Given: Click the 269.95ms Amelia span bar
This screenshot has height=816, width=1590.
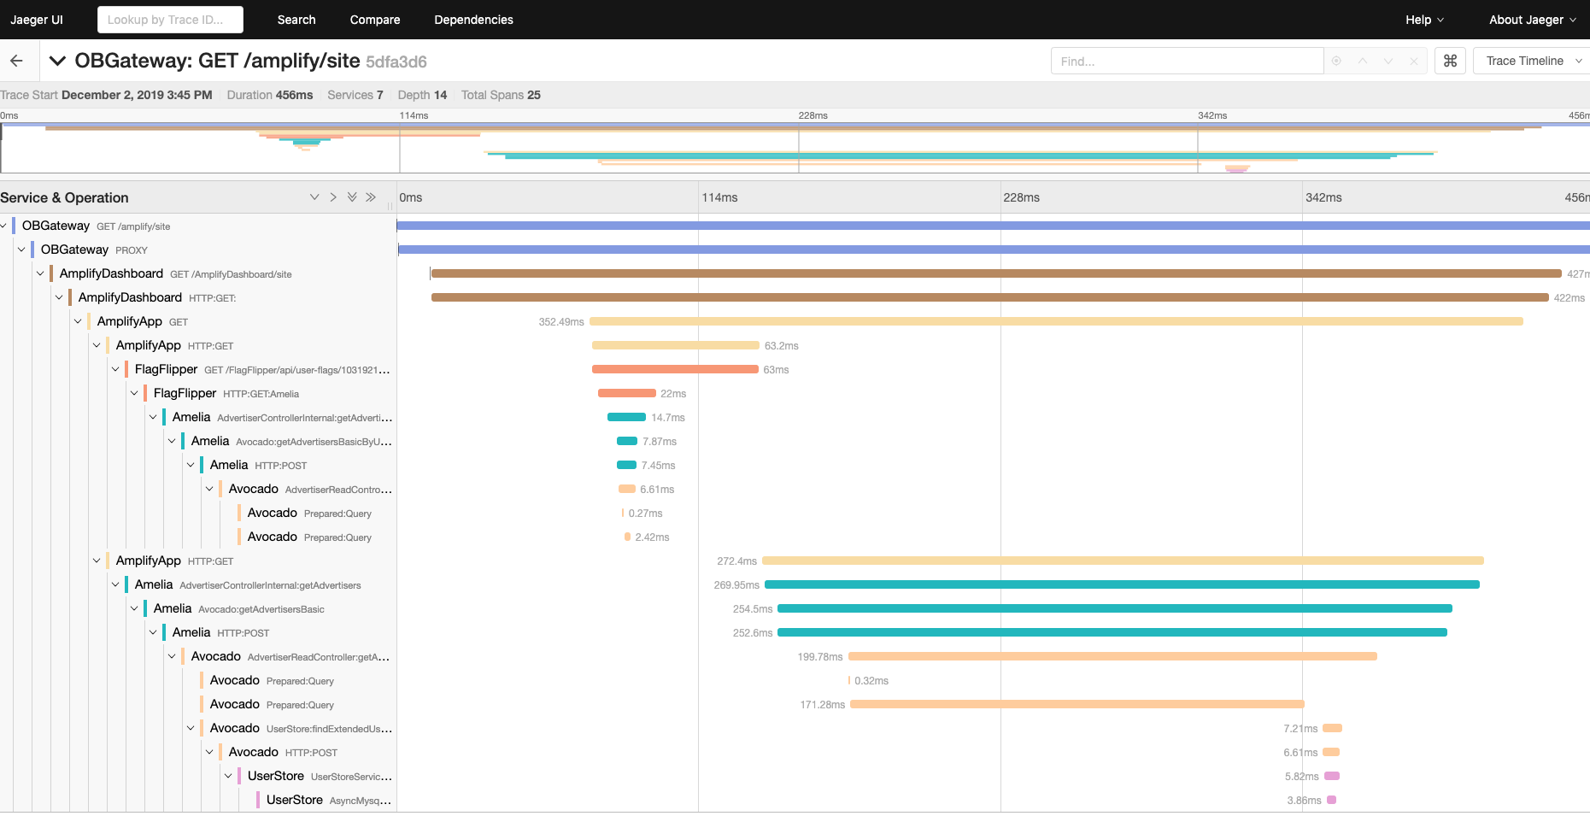Looking at the screenshot, I should coord(1122,584).
